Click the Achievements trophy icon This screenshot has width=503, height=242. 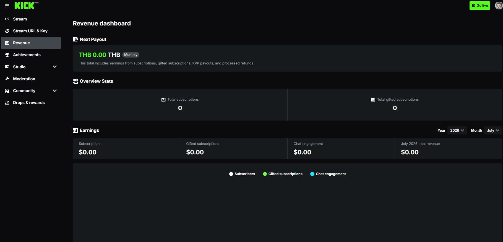coord(7,55)
